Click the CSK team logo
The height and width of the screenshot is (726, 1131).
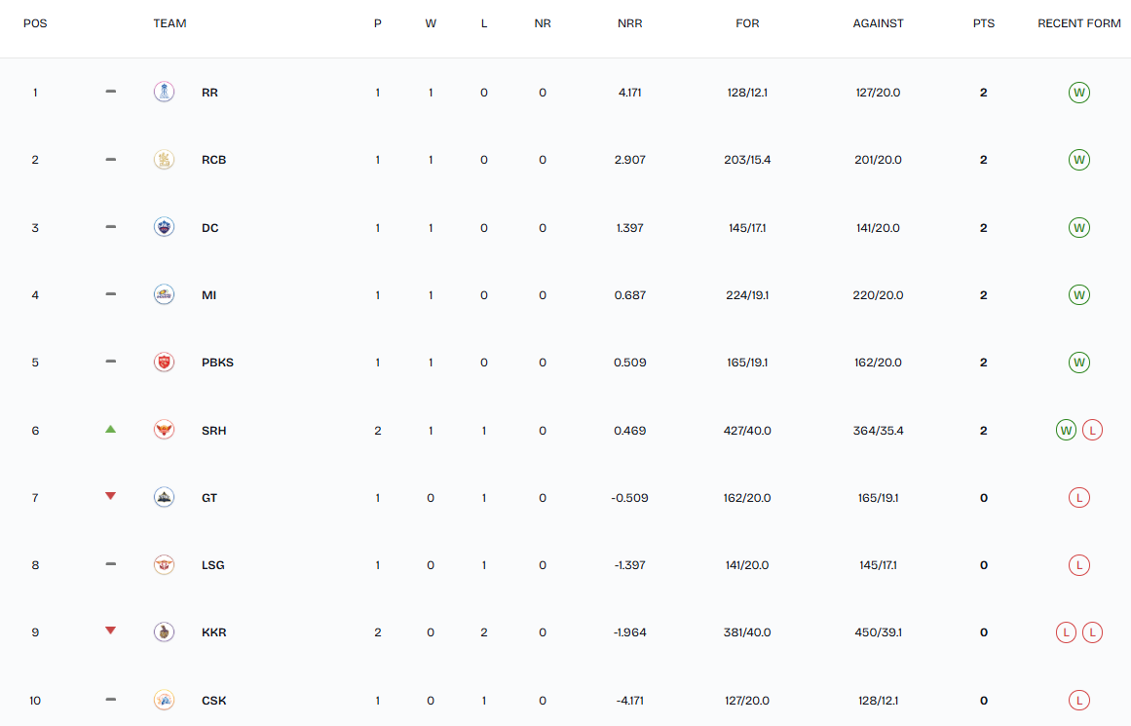click(x=165, y=700)
